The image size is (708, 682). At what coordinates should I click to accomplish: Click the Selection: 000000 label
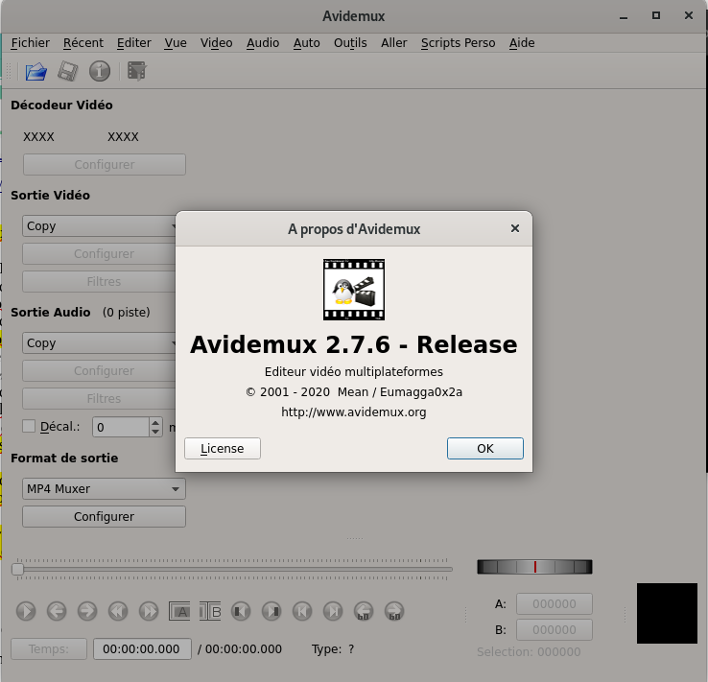529,651
